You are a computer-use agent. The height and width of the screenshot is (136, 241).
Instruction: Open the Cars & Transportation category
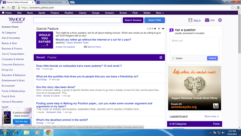coord(13,54)
